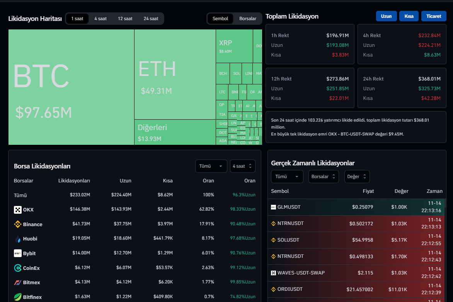Viewport: 453px width, 302px height.
Task: Select the 12 saat tab
Action: tap(125, 19)
